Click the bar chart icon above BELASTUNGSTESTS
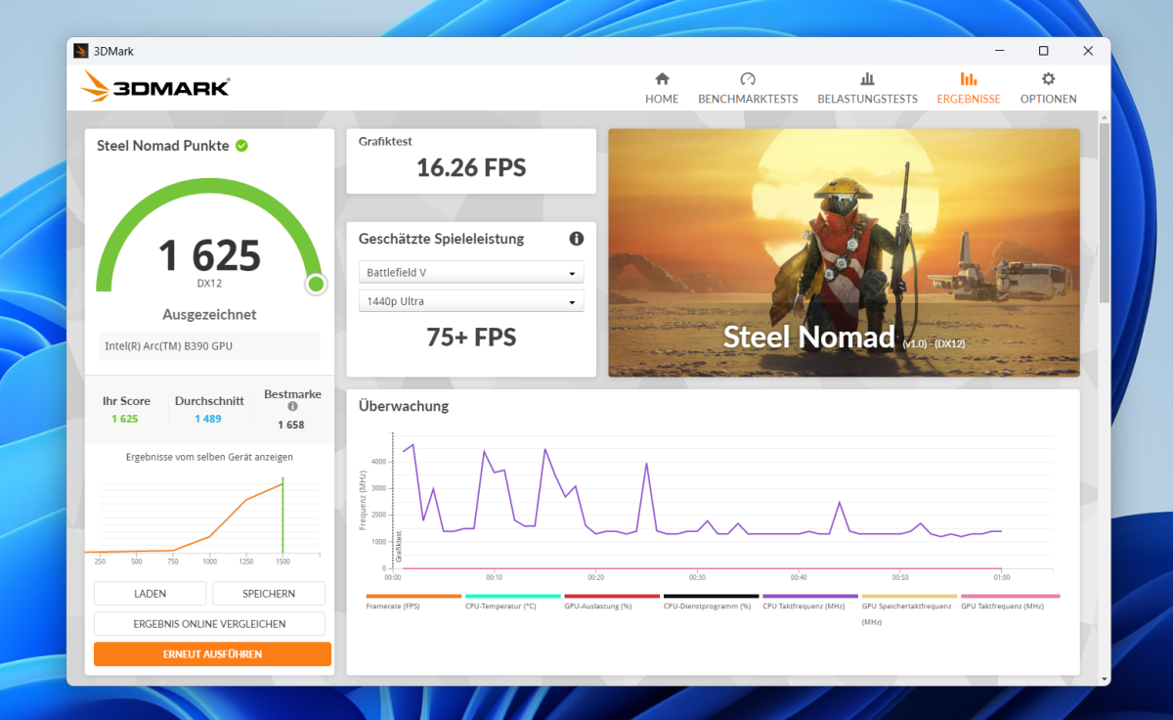 (x=867, y=79)
